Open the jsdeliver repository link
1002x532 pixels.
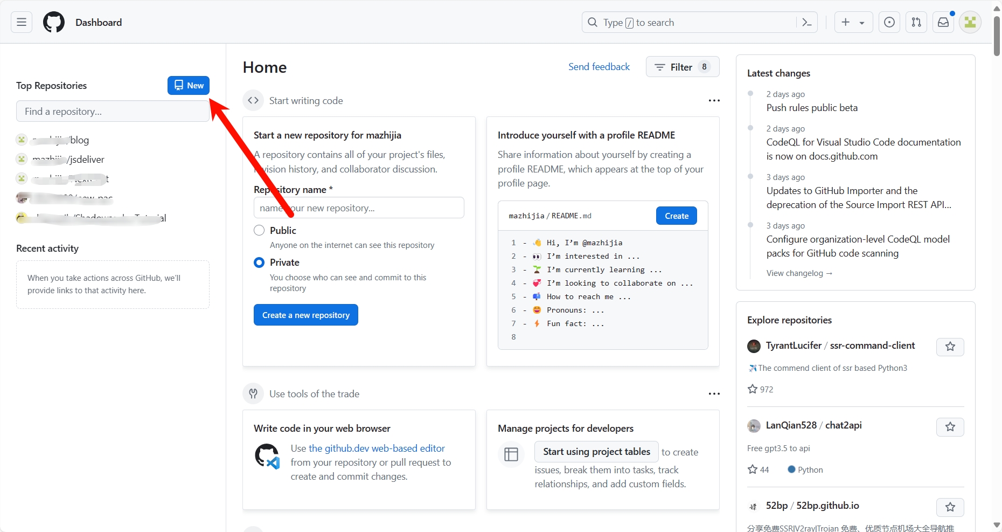(68, 160)
